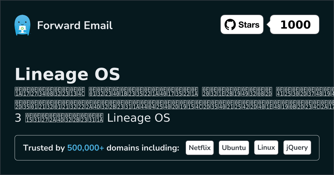Click the speech-bubble star count badge

pyautogui.click(x=294, y=24)
